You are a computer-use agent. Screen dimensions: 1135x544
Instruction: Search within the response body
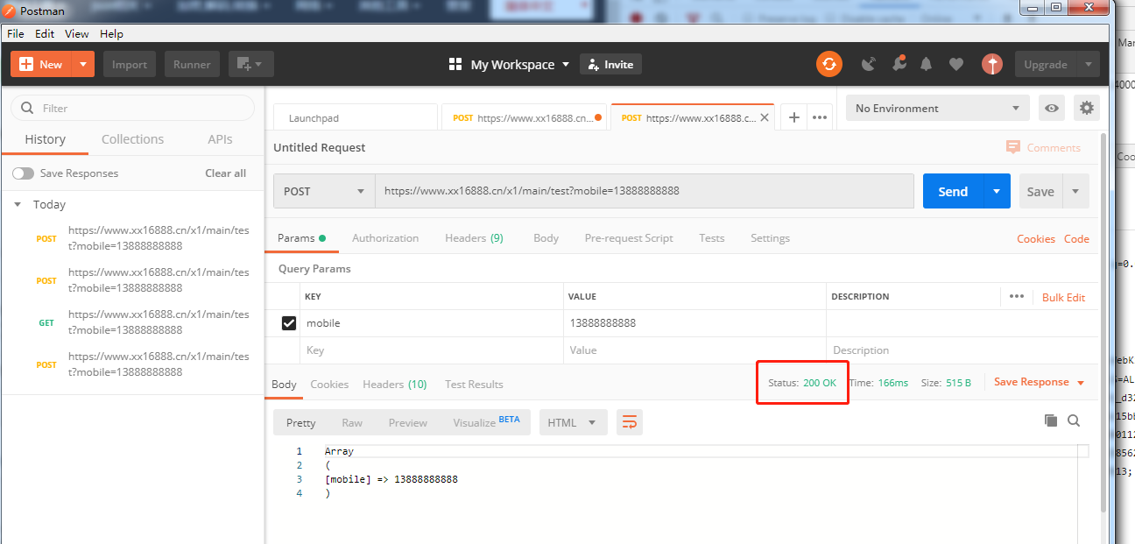click(1074, 421)
